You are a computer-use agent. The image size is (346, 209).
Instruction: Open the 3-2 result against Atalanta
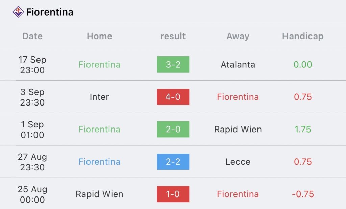tap(173, 65)
